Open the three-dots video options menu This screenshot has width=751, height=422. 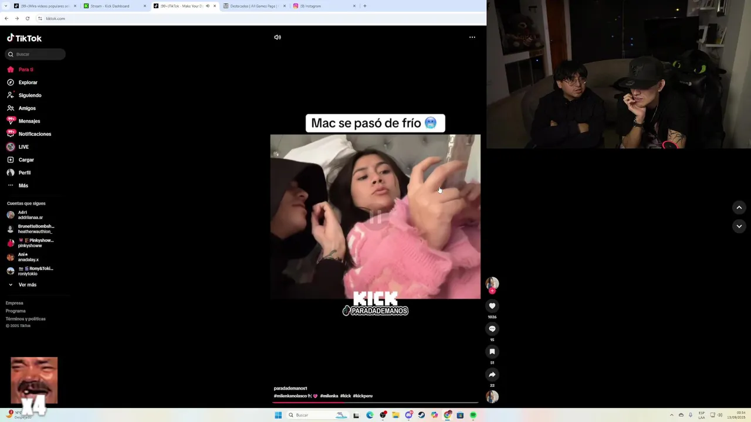(x=472, y=37)
